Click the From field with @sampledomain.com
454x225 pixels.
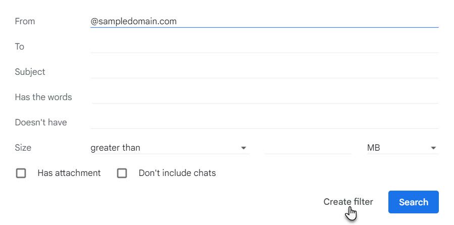pos(264,21)
